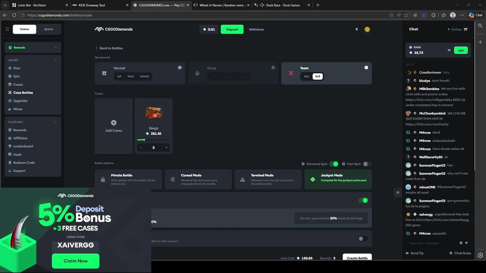Expand the Rewards dropdown in the sidebar
The width and height of the screenshot is (486, 273).
pos(55,47)
